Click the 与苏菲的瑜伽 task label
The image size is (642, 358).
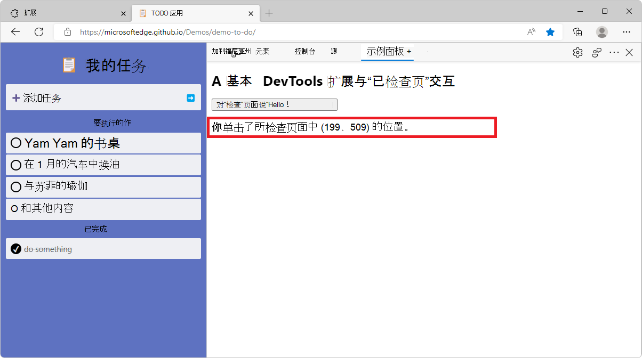tap(56, 186)
